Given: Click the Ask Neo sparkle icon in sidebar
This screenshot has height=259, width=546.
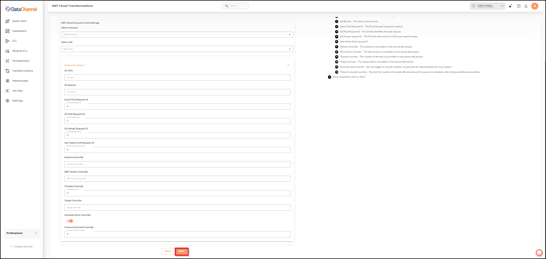Looking at the screenshot, I should pos(7,91).
